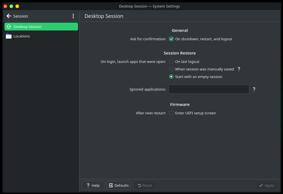Click help icon beside Ignored applications field
The height and width of the screenshot is (194, 283).
tap(254, 89)
